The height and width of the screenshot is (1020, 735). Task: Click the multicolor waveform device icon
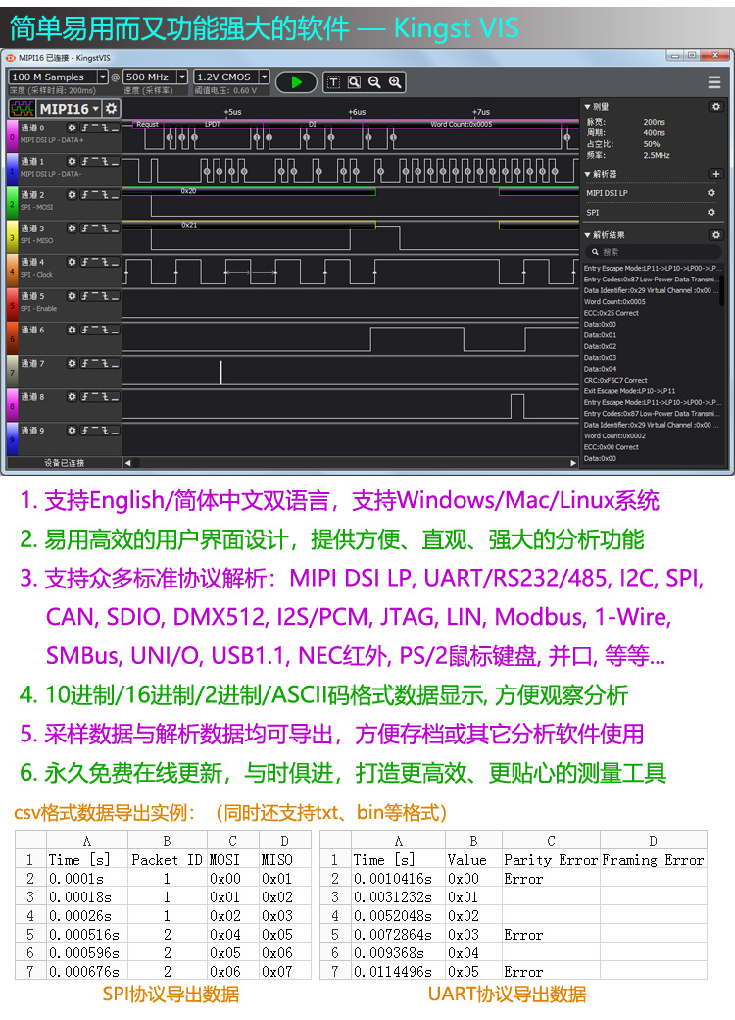pos(23,108)
